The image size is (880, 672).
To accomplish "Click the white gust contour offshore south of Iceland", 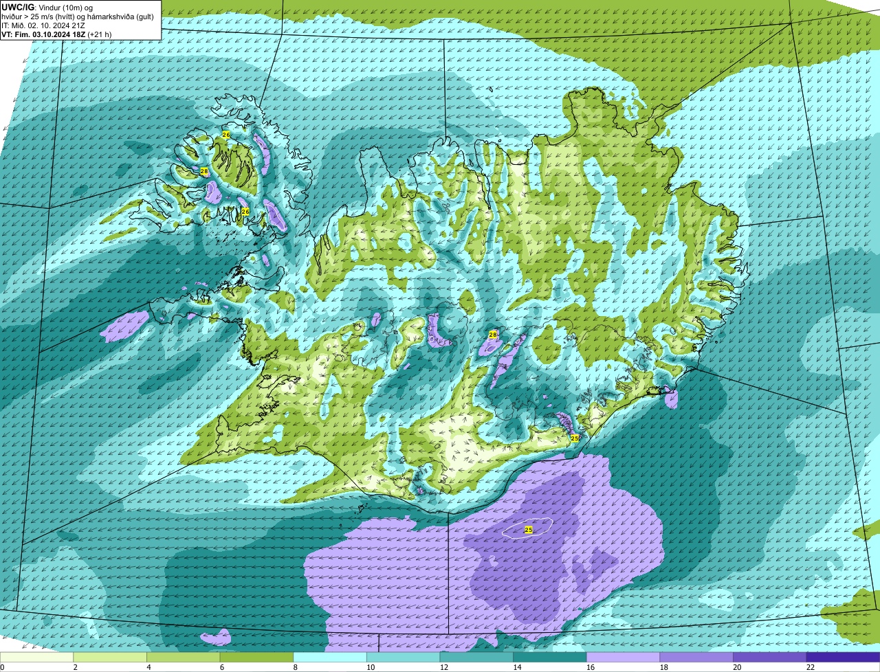I will (527, 528).
